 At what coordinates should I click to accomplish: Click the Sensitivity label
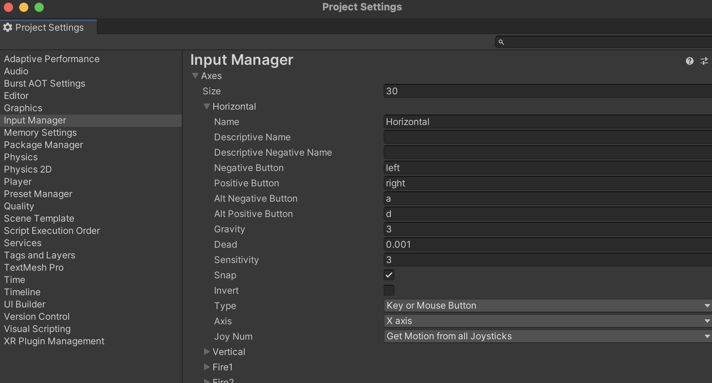coord(236,260)
